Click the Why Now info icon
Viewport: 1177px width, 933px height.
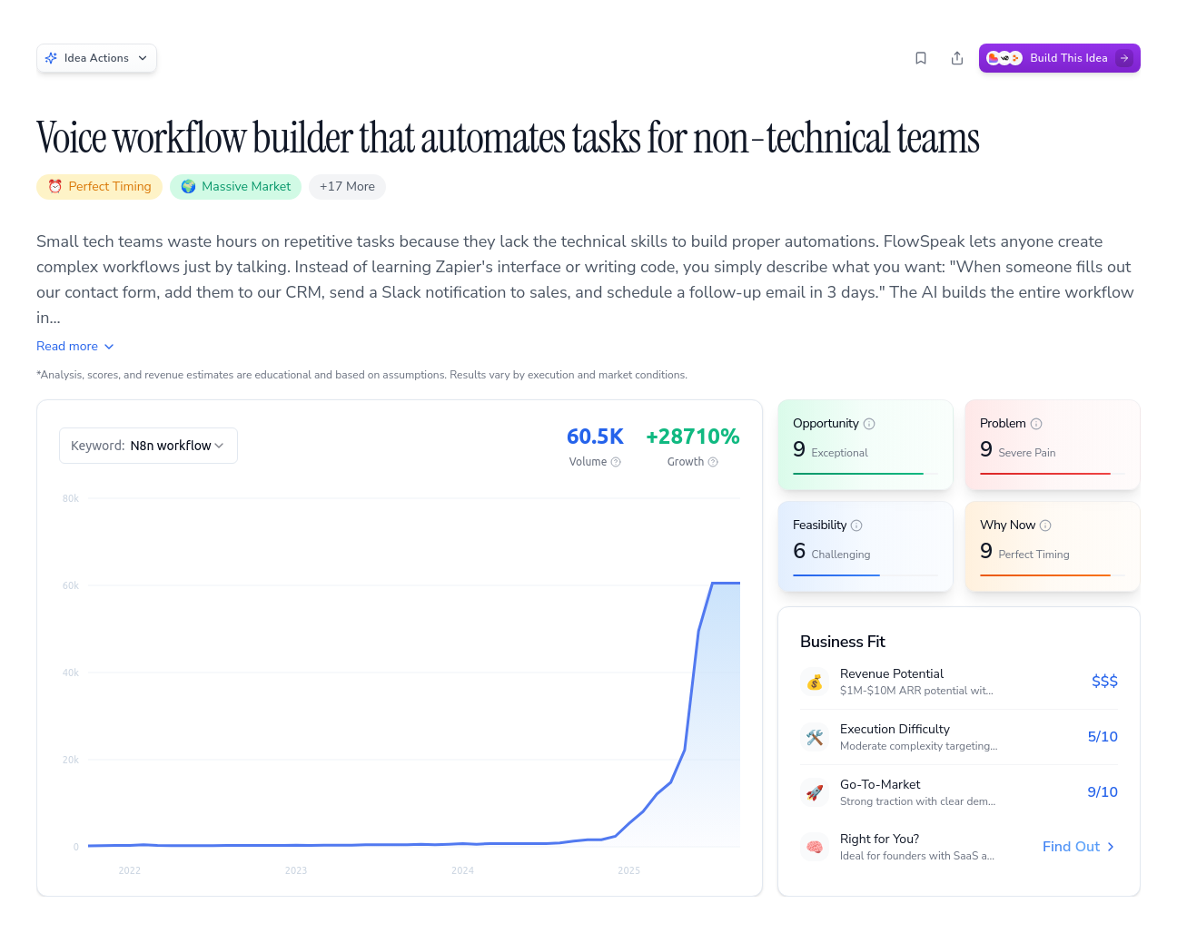pyautogui.click(x=1045, y=525)
